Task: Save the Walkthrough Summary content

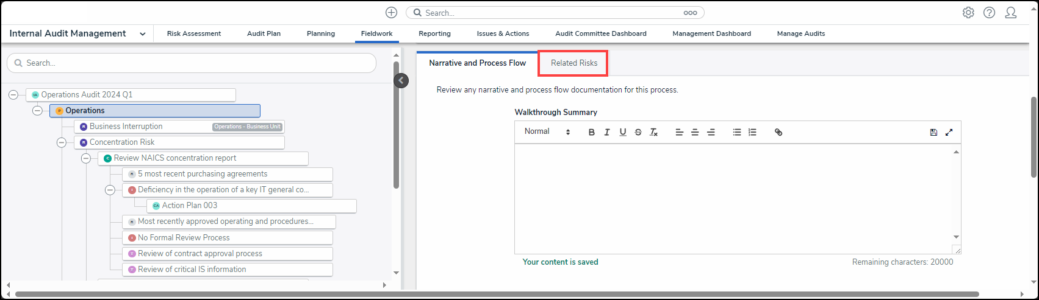Action: point(933,132)
